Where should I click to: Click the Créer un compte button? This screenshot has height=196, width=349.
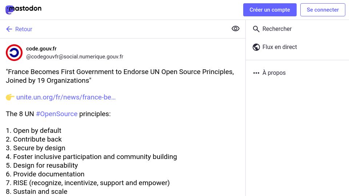270,10
